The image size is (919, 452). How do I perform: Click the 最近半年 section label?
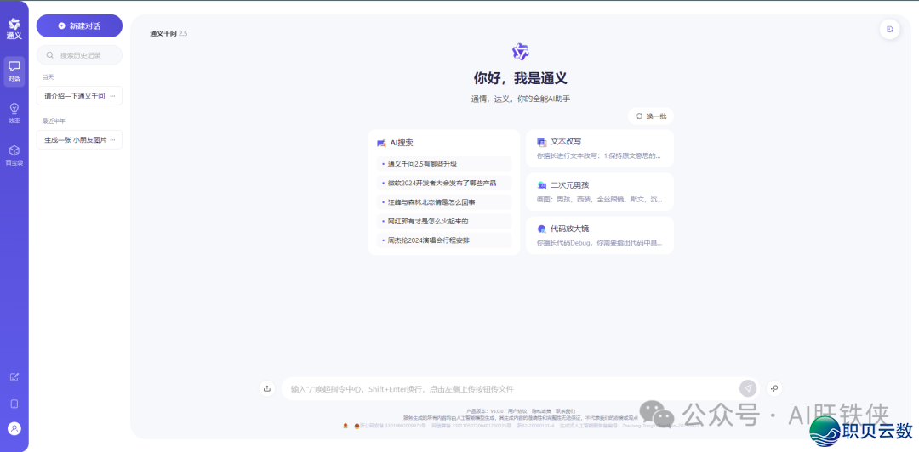click(x=54, y=121)
